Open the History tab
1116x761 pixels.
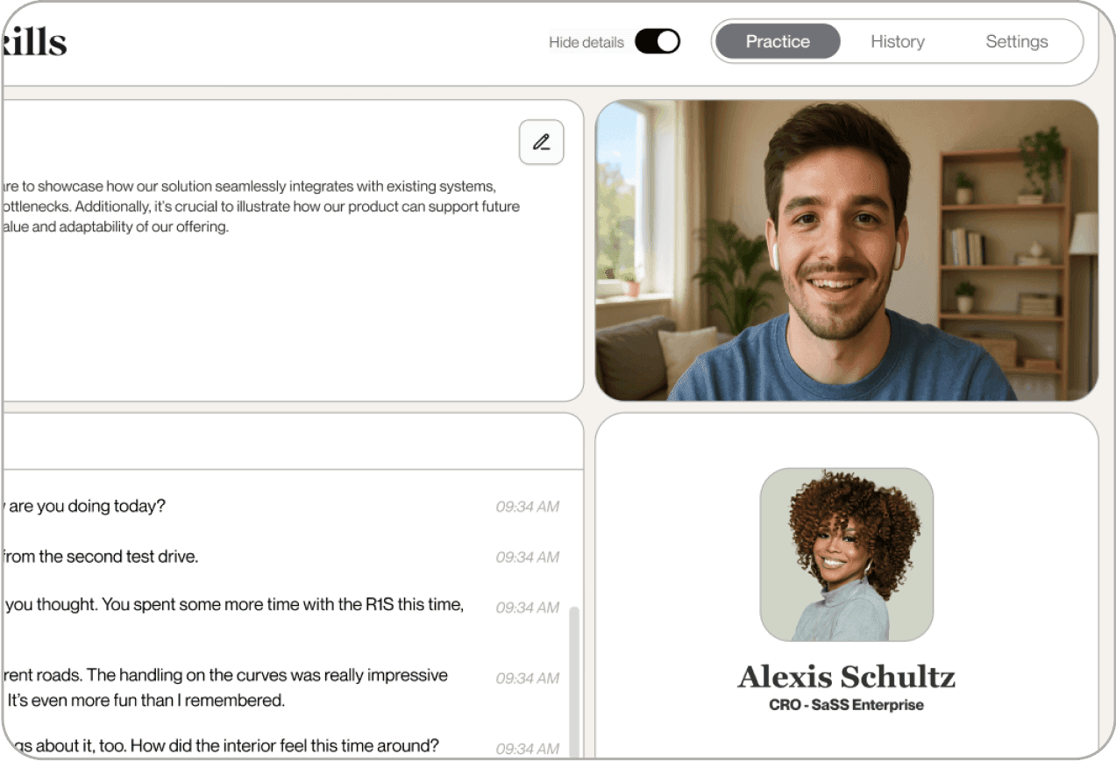coord(897,41)
